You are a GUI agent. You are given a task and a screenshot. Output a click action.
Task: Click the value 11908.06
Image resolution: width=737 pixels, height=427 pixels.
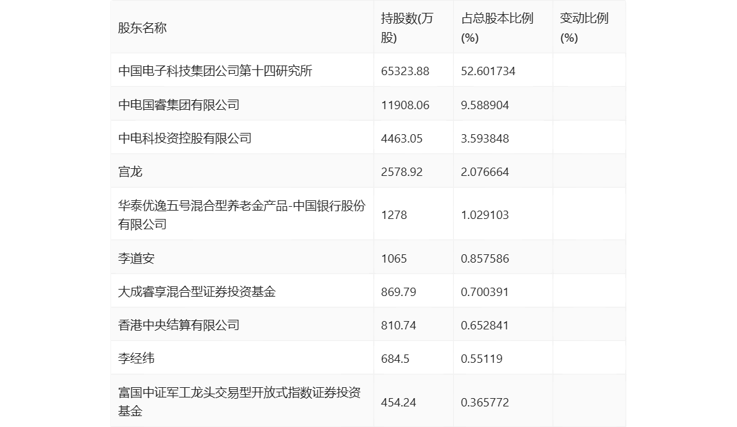(x=405, y=105)
